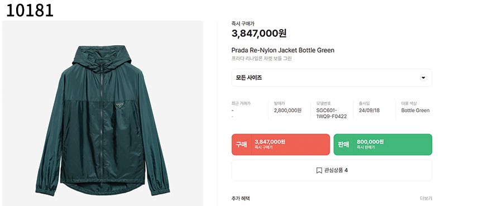Click the red 구매 buy button
Image resolution: width=480 pixels, height=206 pixels.
coord(281,145)
